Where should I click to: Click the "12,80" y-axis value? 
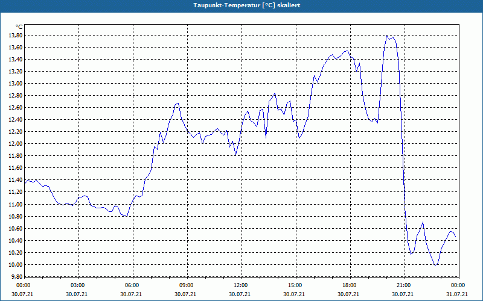tap(16, 96)
